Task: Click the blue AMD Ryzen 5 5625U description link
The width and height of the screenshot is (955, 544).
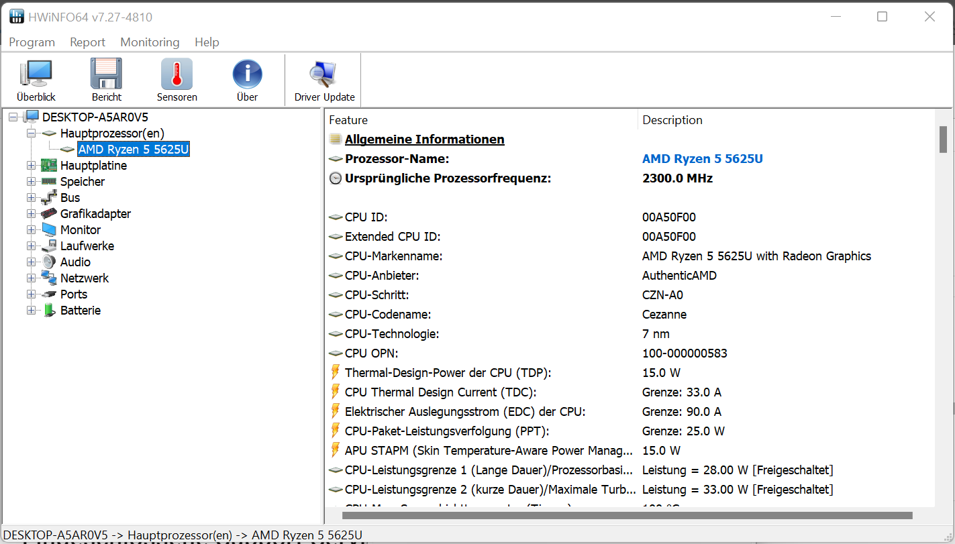Action: [x=702, y=159]
